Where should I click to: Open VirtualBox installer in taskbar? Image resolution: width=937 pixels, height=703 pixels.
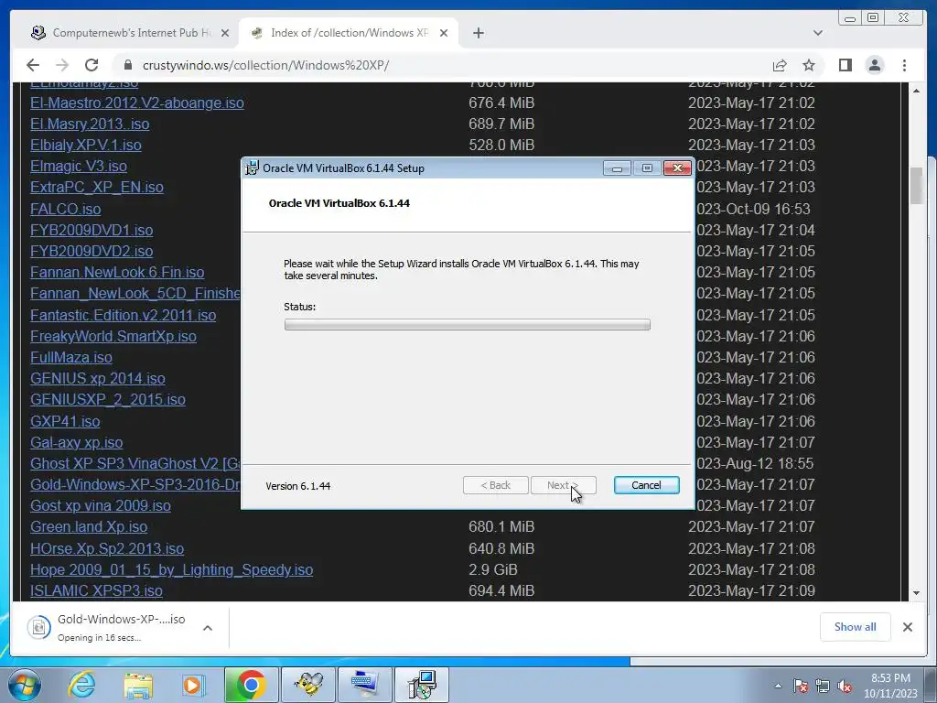pos(422,685)
